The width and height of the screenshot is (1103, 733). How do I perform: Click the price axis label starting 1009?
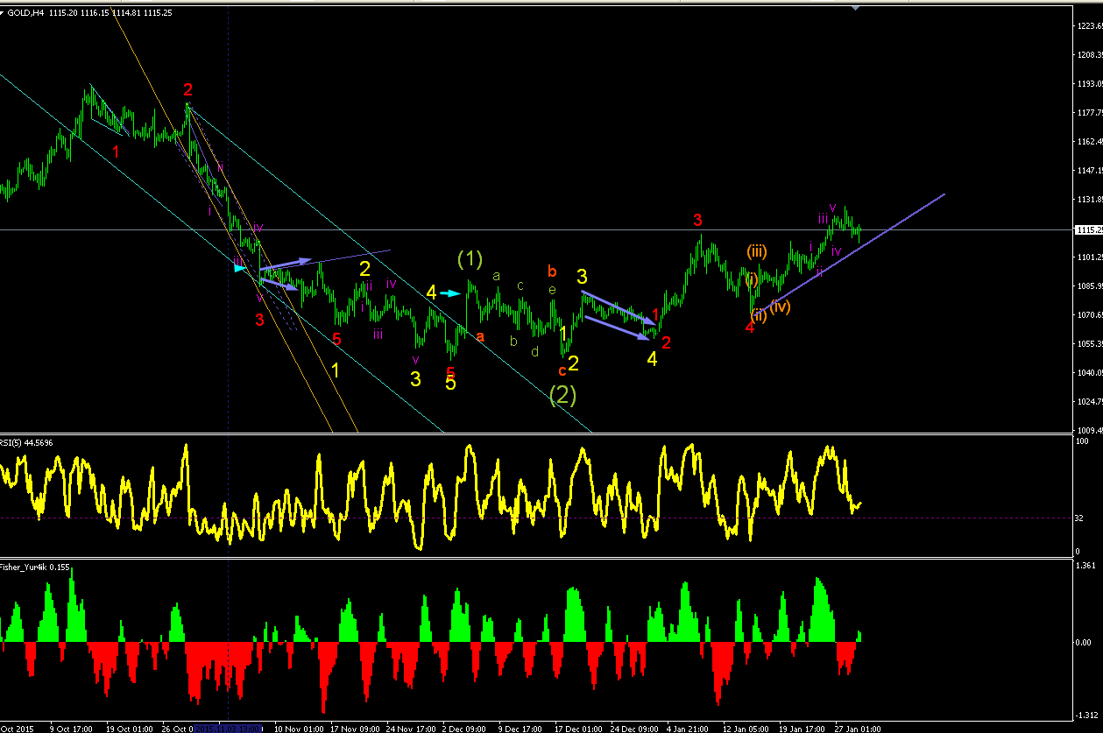tap(1090, 430)
